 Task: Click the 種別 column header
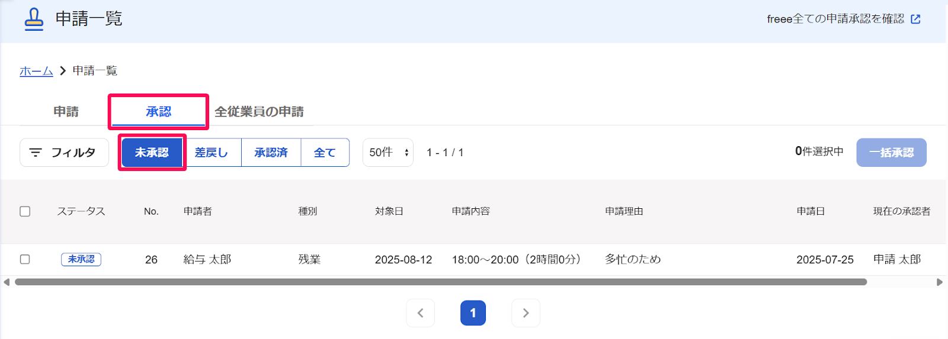point(308,211)
